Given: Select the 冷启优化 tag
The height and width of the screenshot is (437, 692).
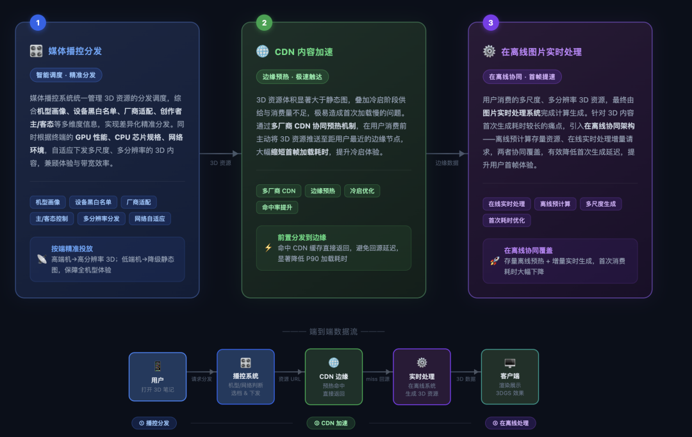Looking at the screenshot, I should coord(362,191).
